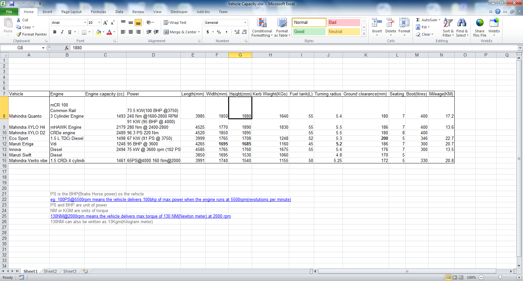
Task: Open the File tab
Action: click(x=9, y=12)
